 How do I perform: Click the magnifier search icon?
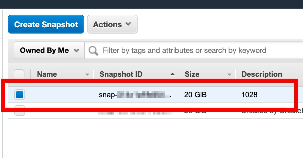93,51
